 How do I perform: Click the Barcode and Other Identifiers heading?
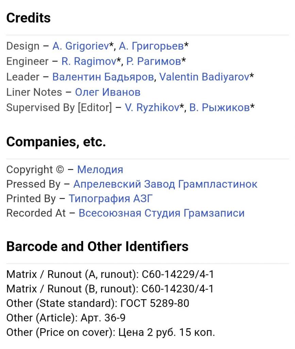[97, 246]
